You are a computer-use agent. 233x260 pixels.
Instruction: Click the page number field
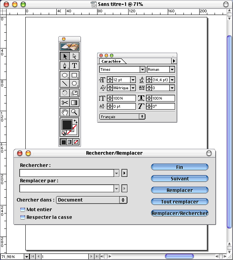65,257
